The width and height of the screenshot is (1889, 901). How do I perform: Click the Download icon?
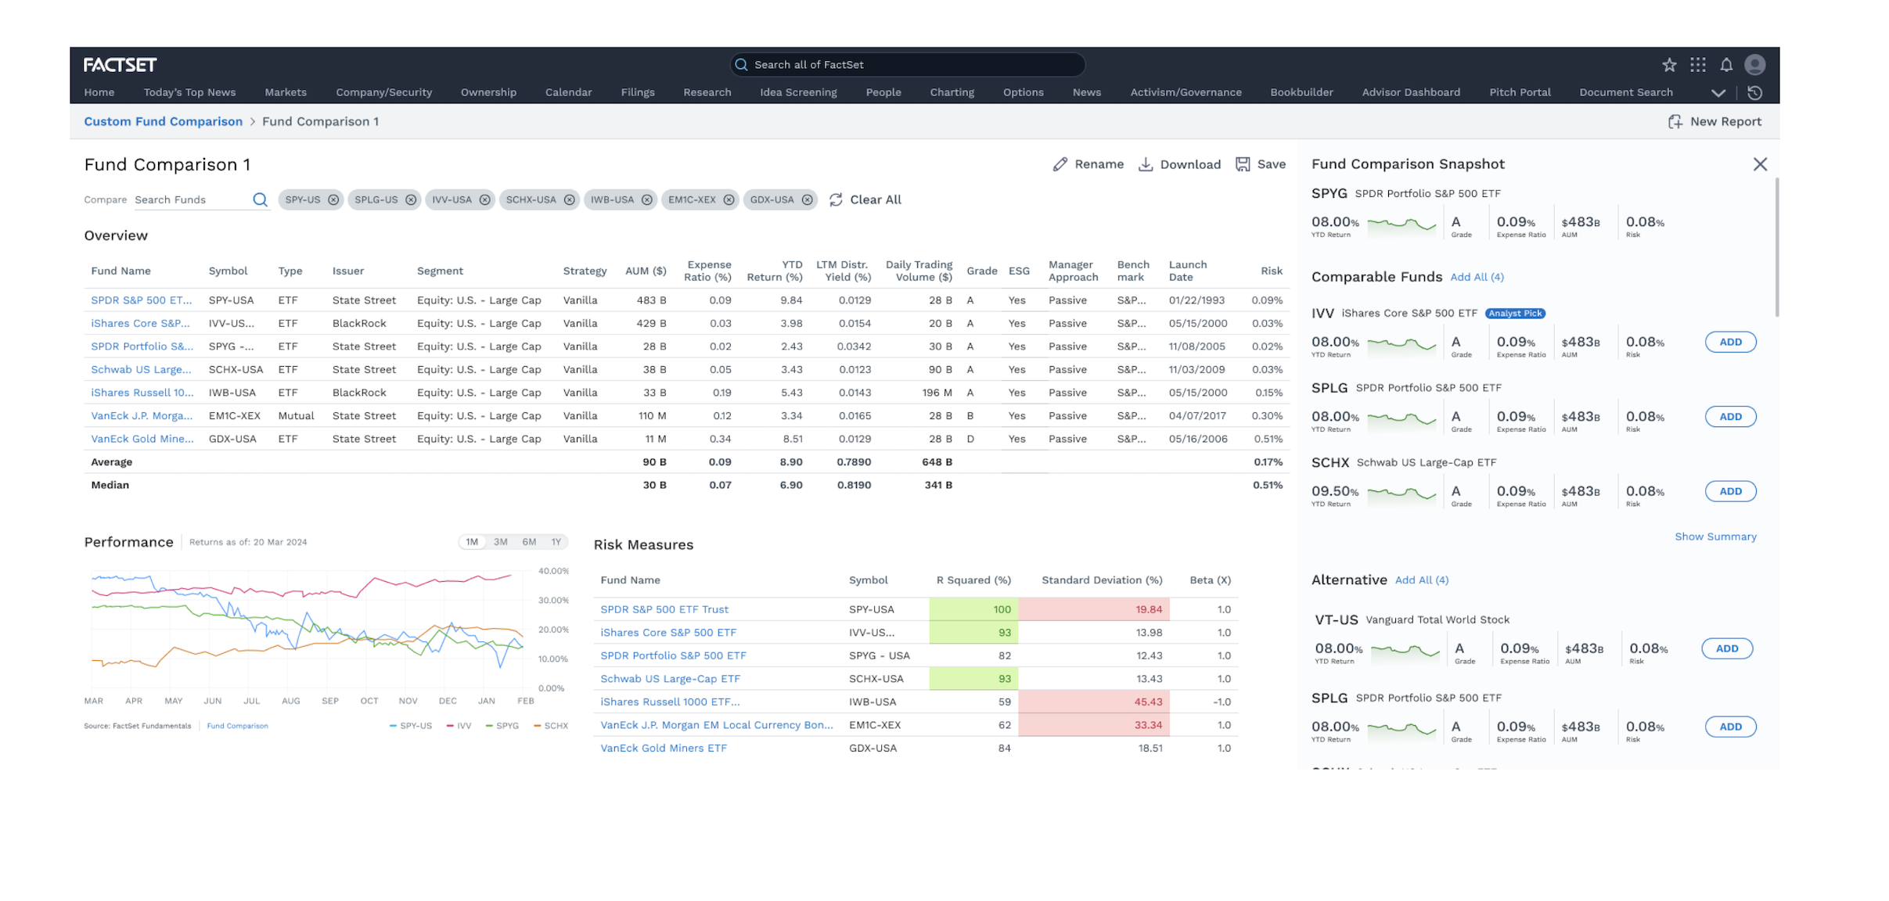(x=1146, y=164)
